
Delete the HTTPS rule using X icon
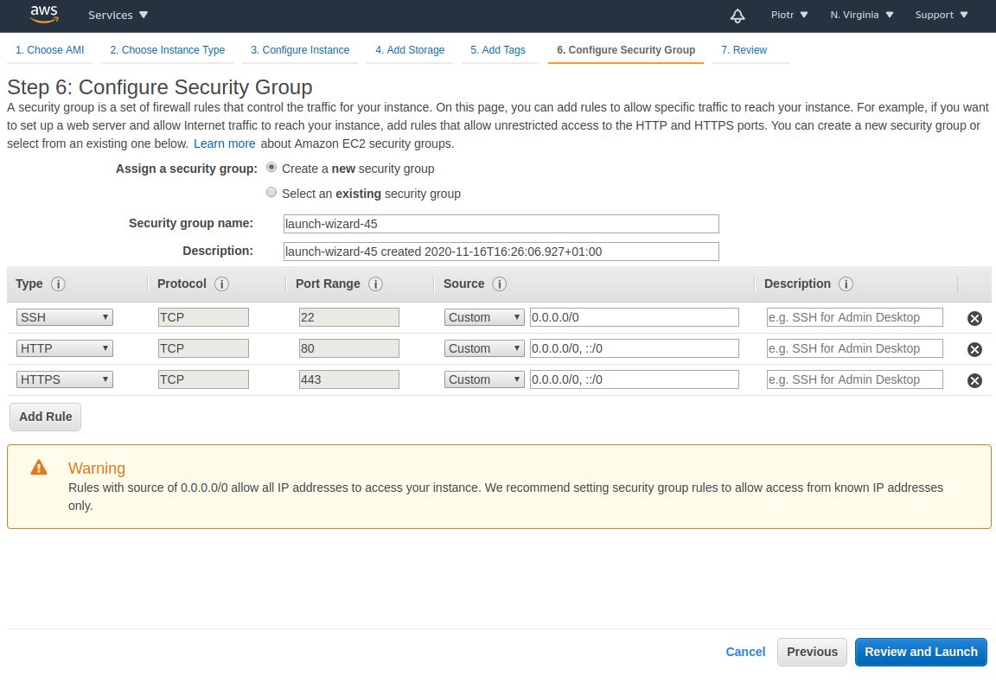coord(974,380)
